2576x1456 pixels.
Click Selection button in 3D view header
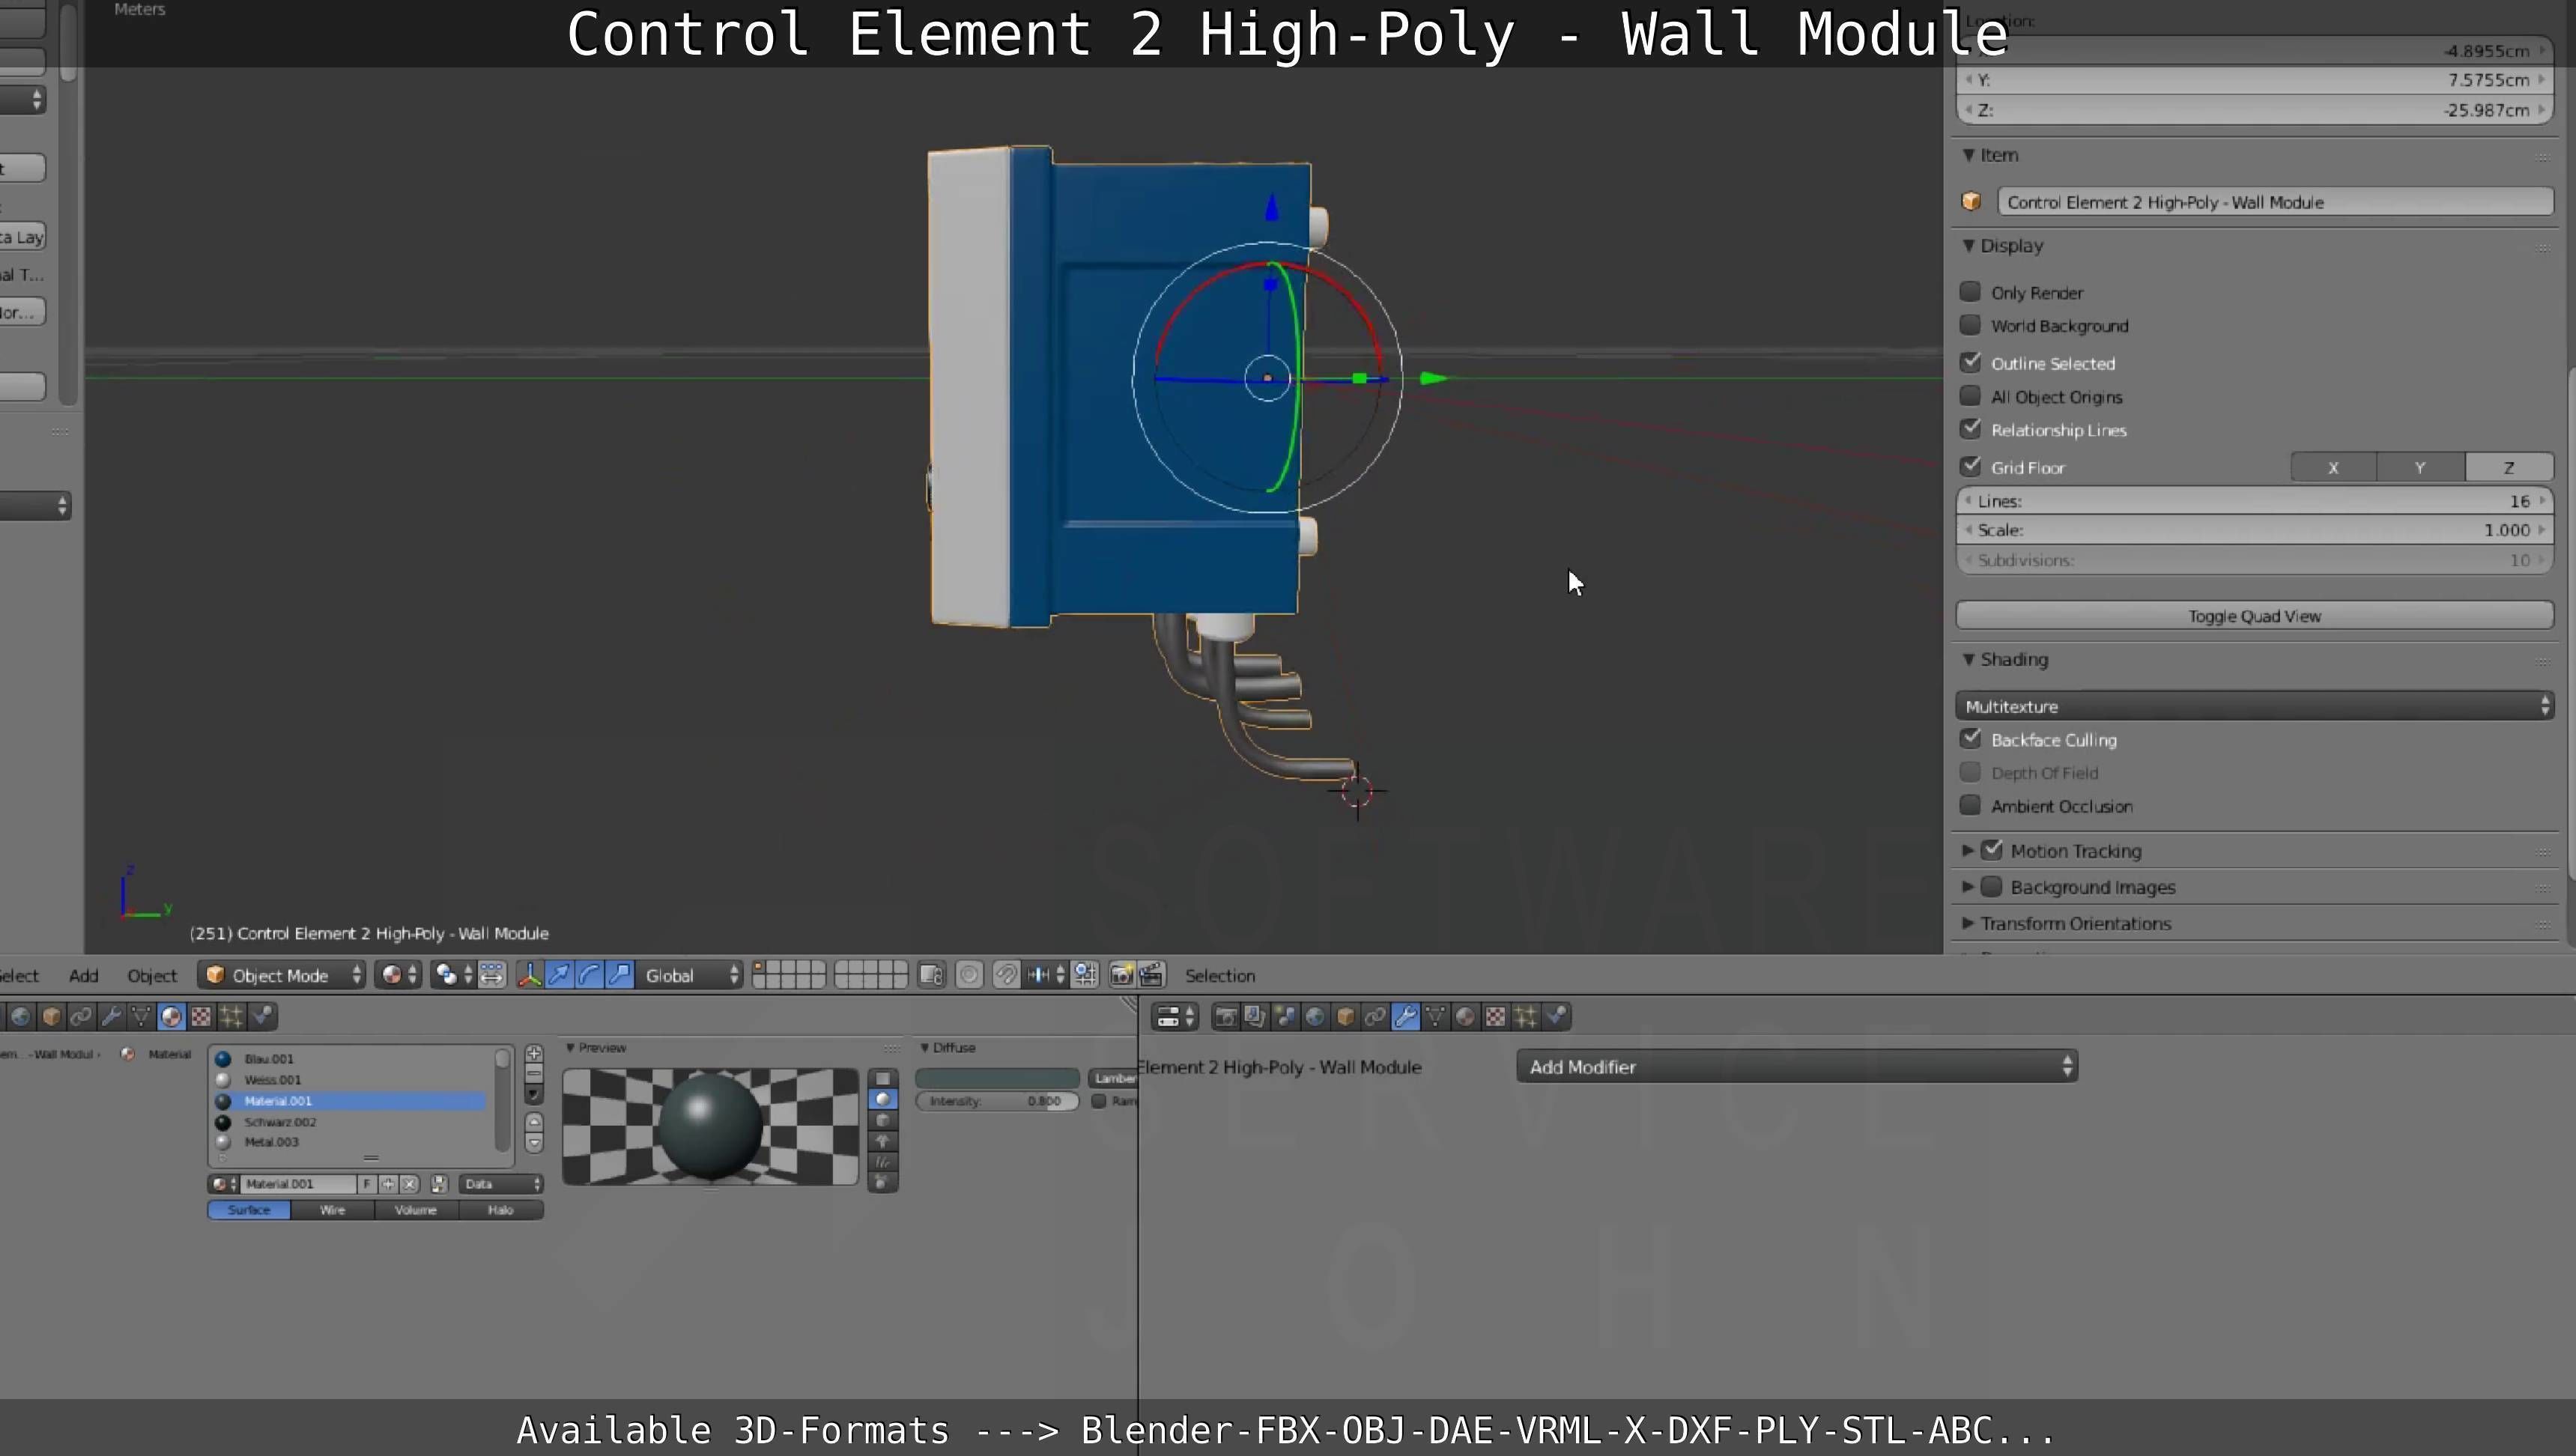[1220, 976]
